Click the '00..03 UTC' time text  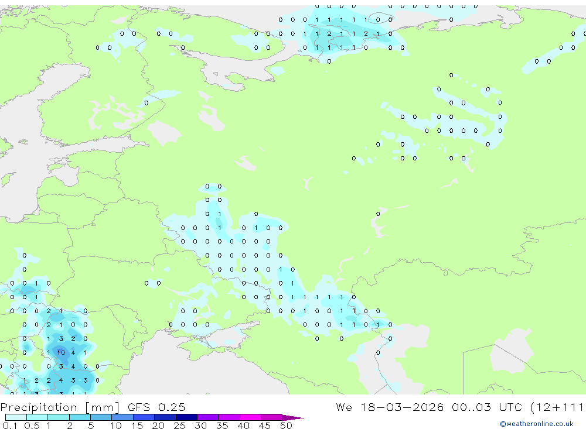click(x=487, y=407)
